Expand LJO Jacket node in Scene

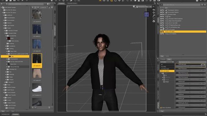click(x=166, y=29)
